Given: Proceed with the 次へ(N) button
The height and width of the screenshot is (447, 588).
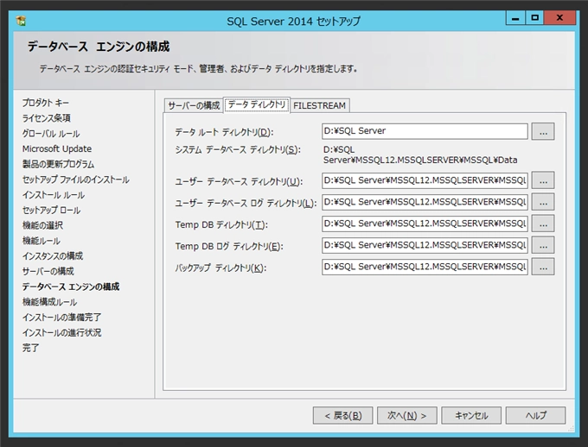Looking at the screenshot, I should (407, 416).
